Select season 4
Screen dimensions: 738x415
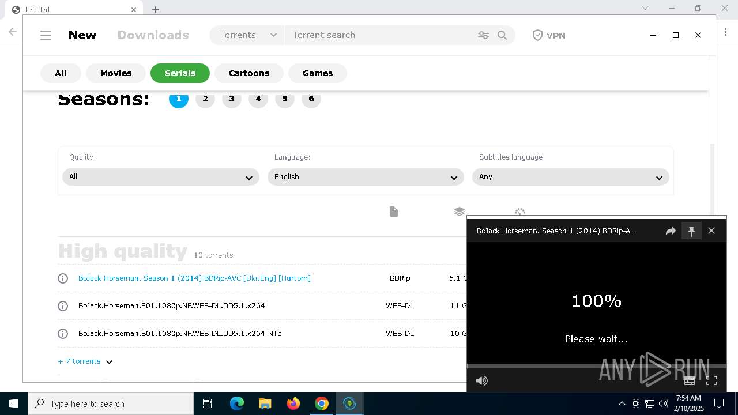coord(258,99)
